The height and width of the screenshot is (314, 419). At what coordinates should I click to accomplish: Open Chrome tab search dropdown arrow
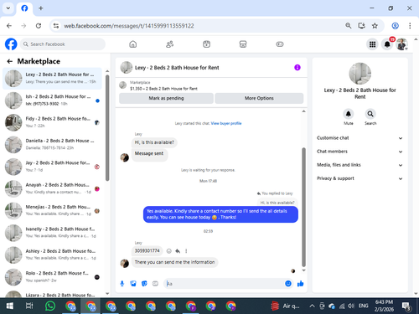(8, 8)
